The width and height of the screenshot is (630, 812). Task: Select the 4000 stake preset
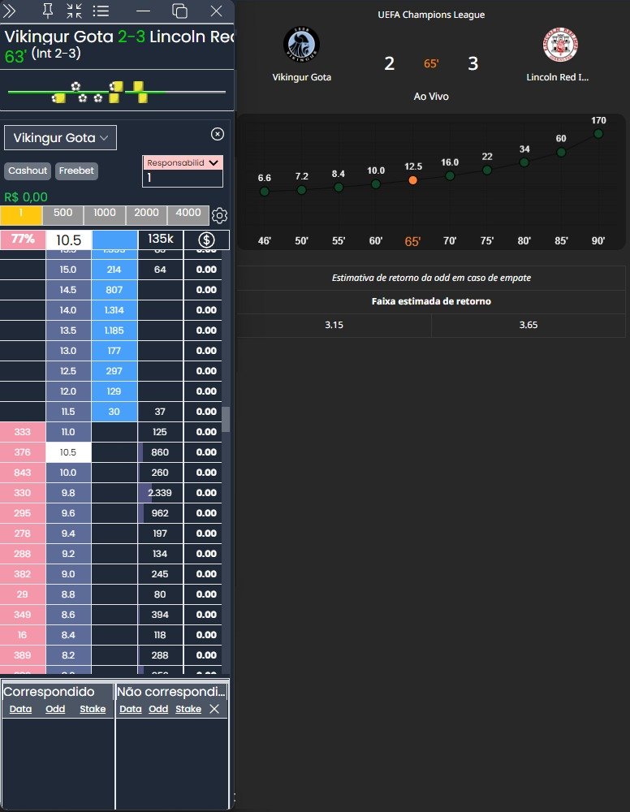(188, 214)
